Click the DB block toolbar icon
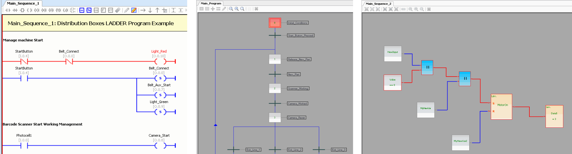Screen dimensions: 572x154 pos(96,10)
